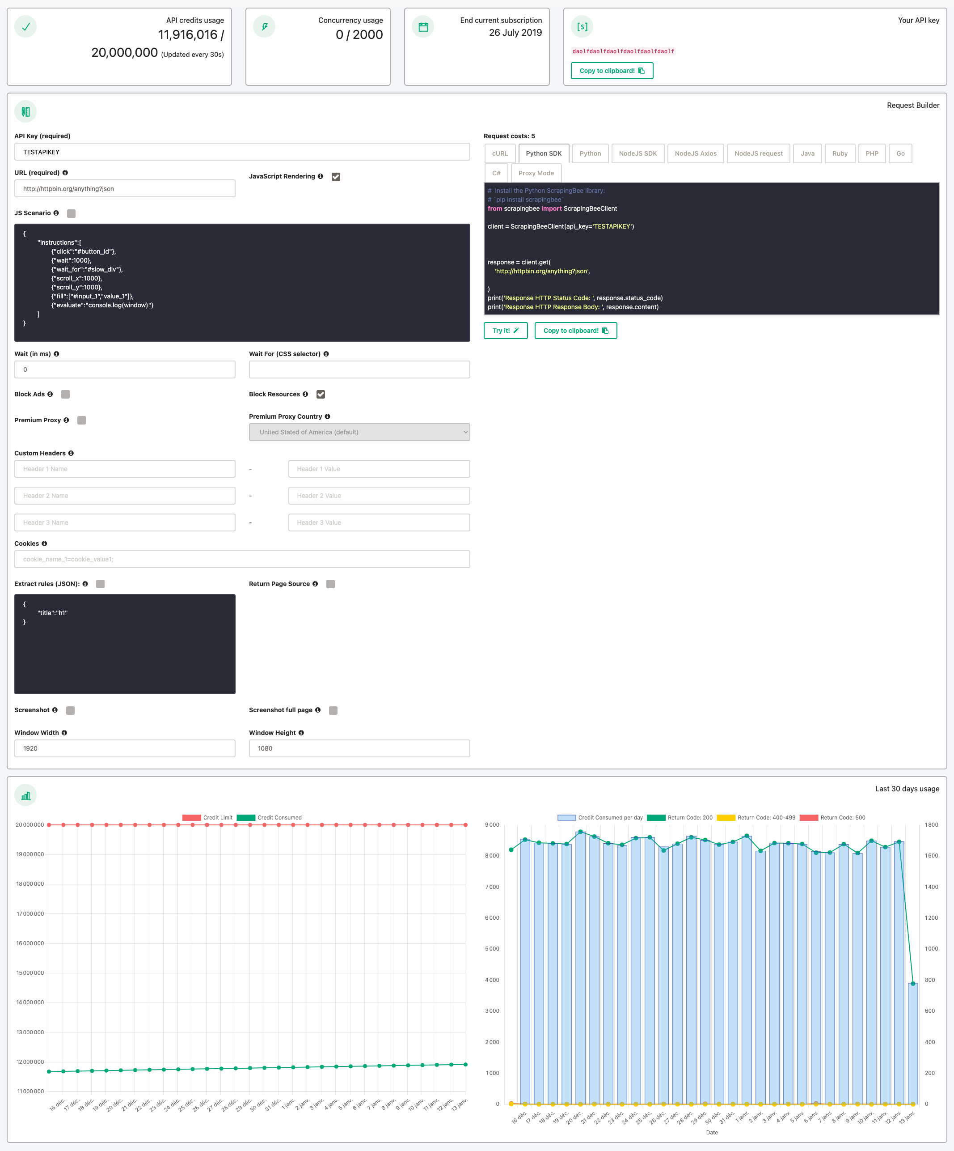Switch to the cURL tab

[x=499, y=153]
